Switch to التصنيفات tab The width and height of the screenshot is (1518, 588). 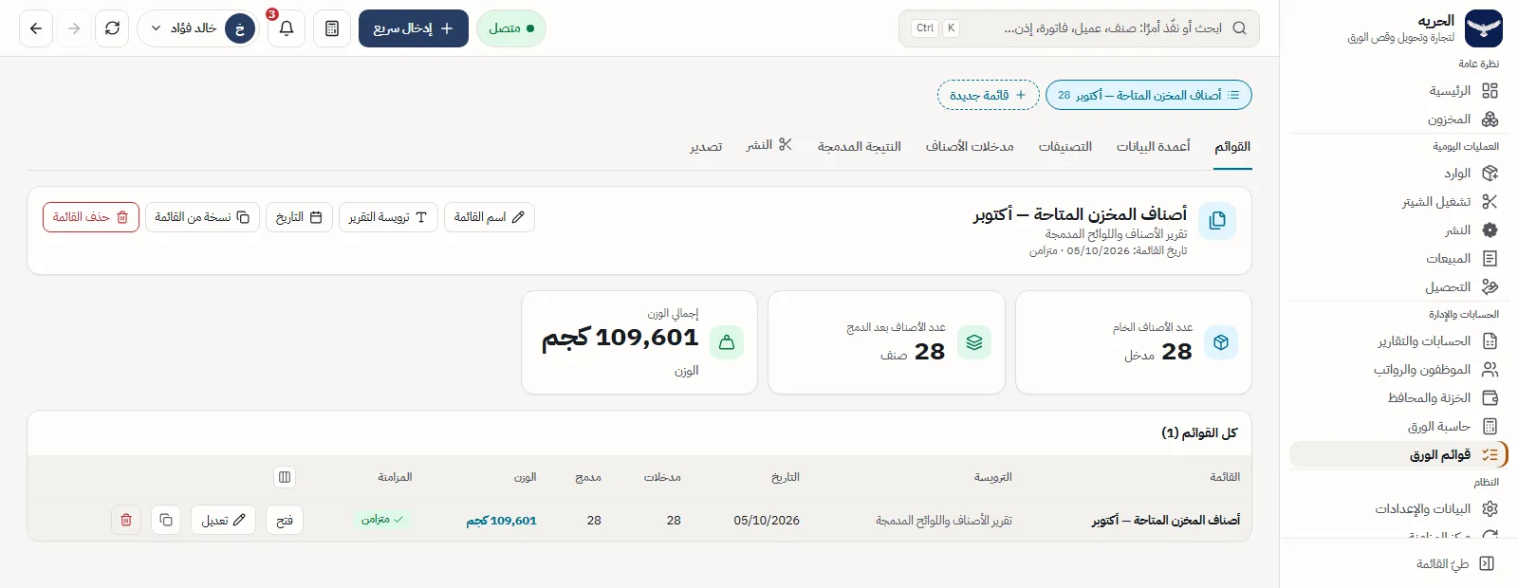[1065, 147]
